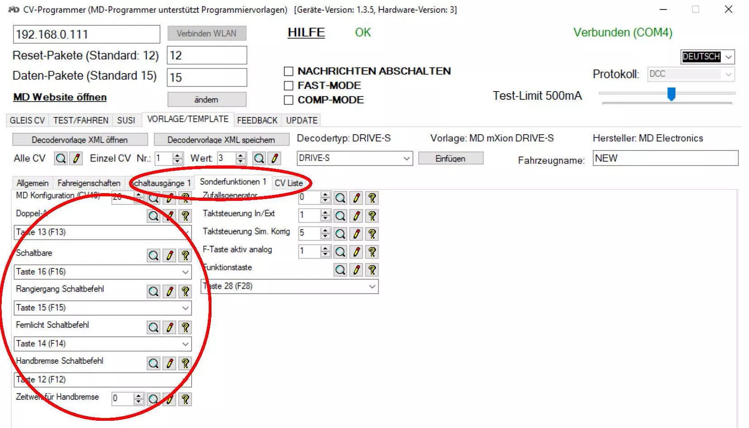
Task: Open the CV Liste tab
Action: [288, 183]
